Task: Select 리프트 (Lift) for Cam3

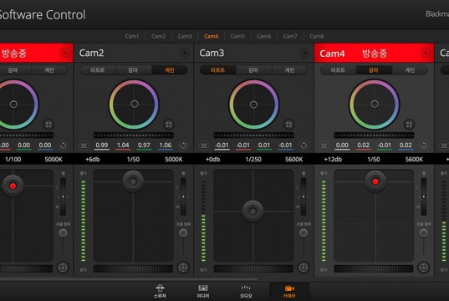Action: (218, 70)
